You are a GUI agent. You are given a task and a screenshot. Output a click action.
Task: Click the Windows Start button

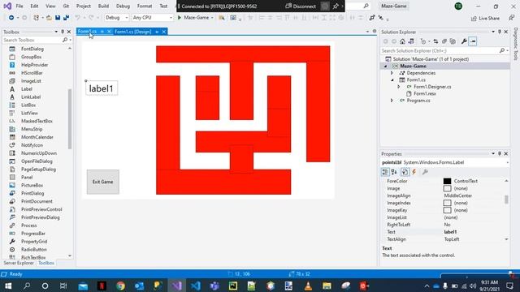pos(8,286)
